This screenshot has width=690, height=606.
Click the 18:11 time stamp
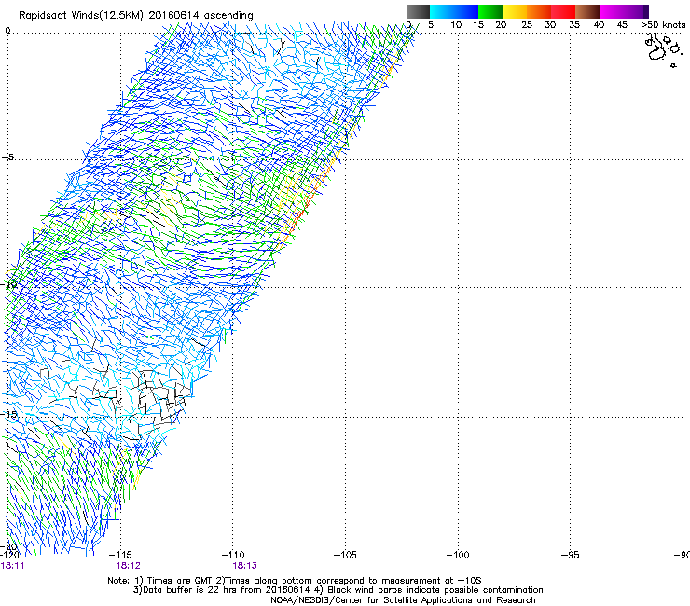pos(13,566)
